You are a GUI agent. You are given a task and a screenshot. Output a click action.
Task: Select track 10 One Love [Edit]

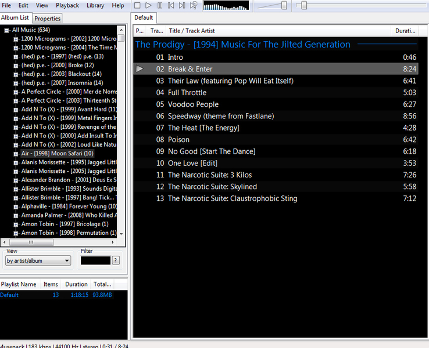[276, 163]
